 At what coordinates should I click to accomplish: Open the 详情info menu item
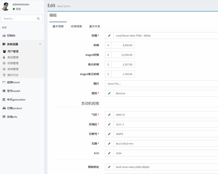pyautogui.click(x=12, y=117)
